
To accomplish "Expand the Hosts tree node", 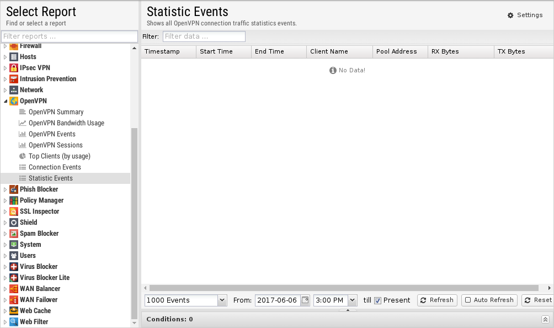I will [x=6, y=57].
